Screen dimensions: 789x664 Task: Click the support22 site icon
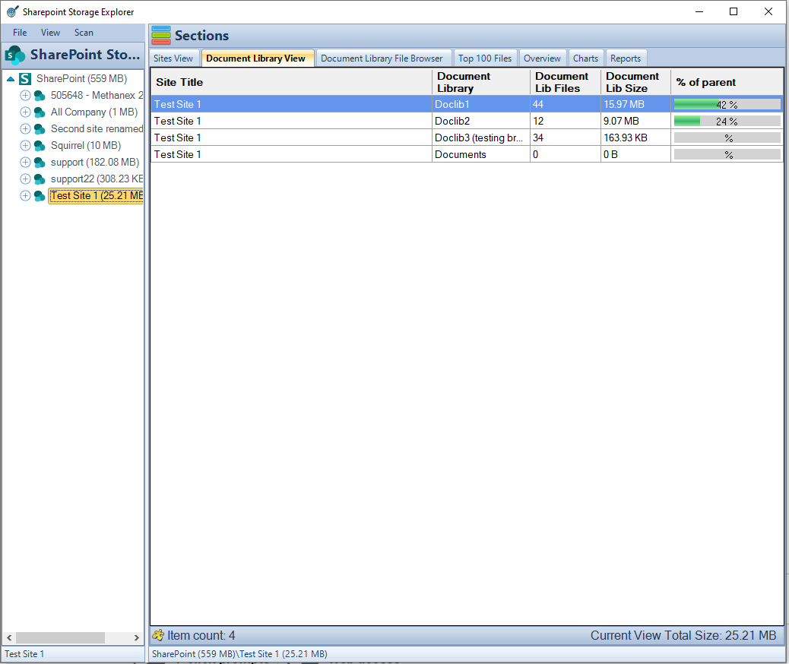(40, 179)
